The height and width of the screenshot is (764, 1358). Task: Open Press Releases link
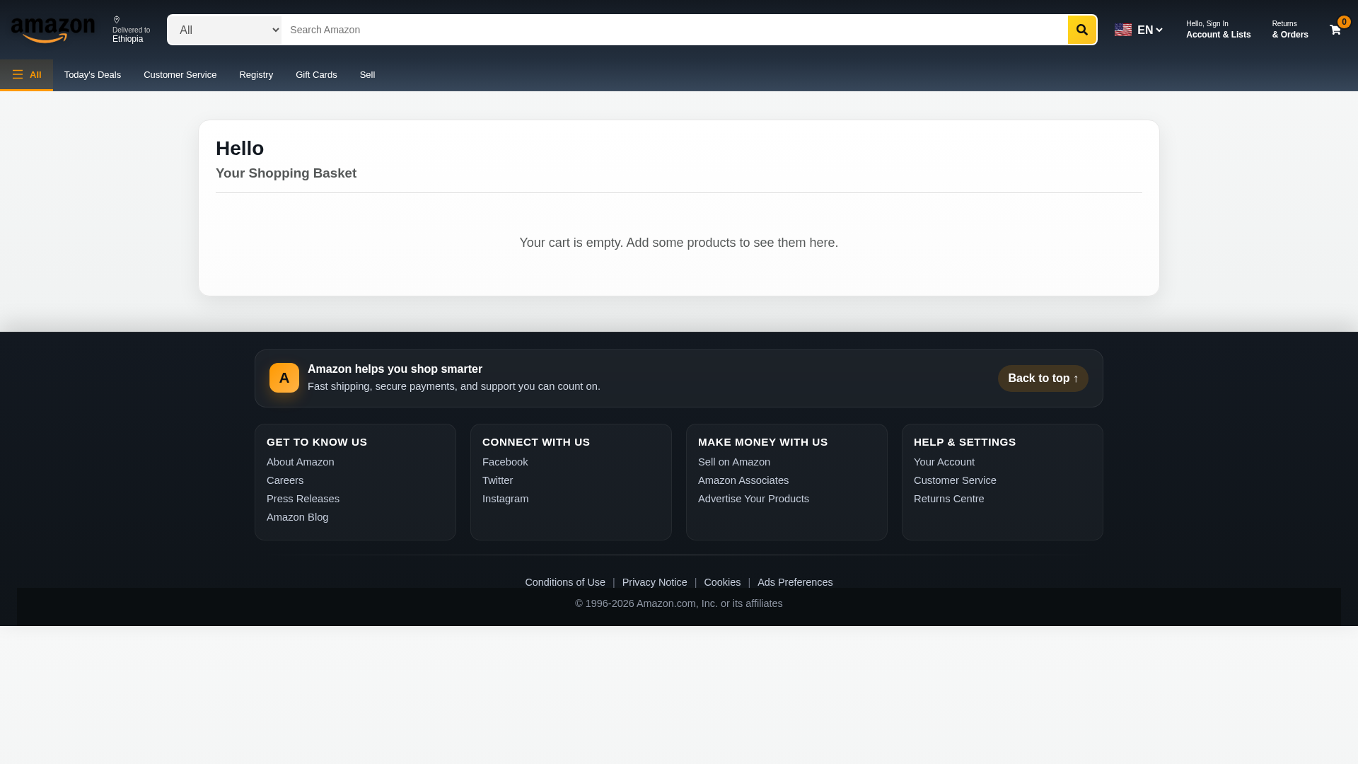pyautogui.click(x=303, y=499)
